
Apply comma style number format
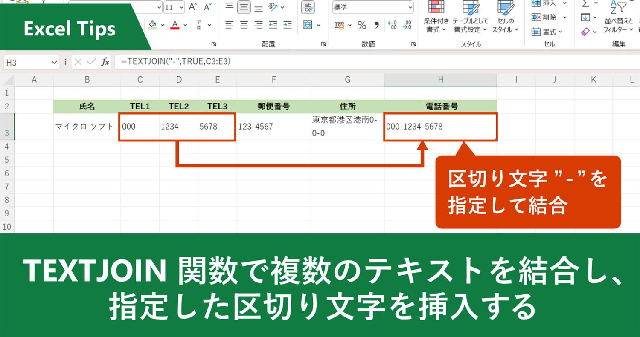(376, 26)
